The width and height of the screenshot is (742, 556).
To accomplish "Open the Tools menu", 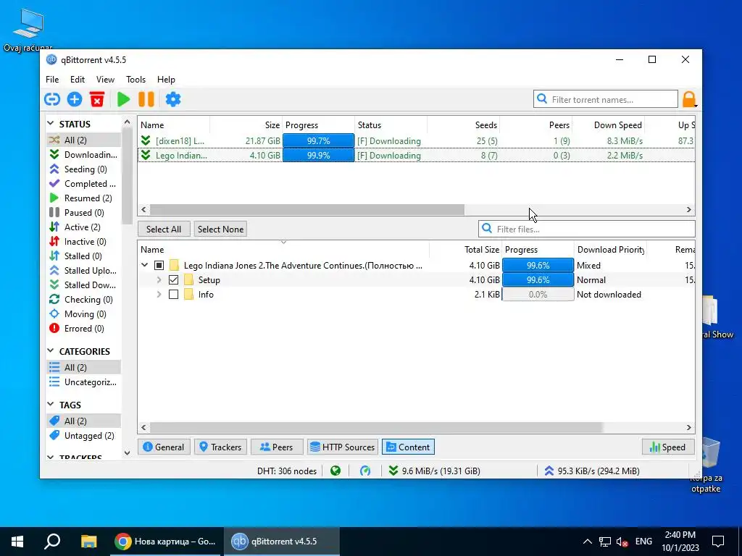I will click(136, 80).
